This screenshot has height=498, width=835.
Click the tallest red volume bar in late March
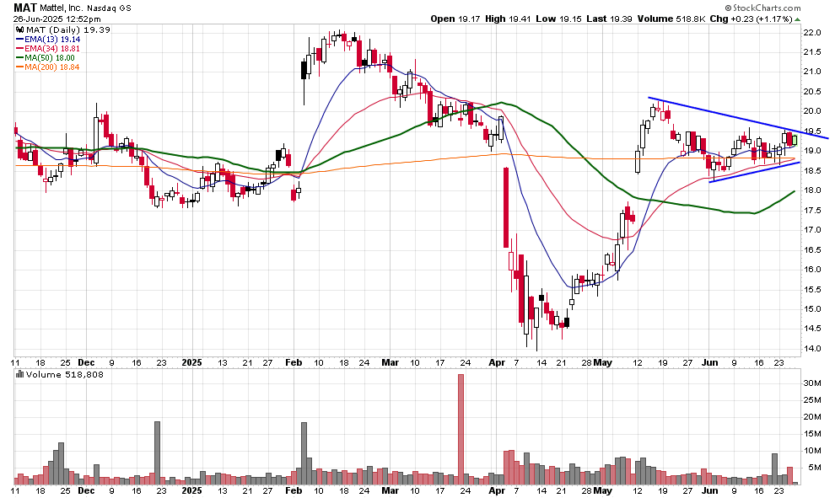461,429
